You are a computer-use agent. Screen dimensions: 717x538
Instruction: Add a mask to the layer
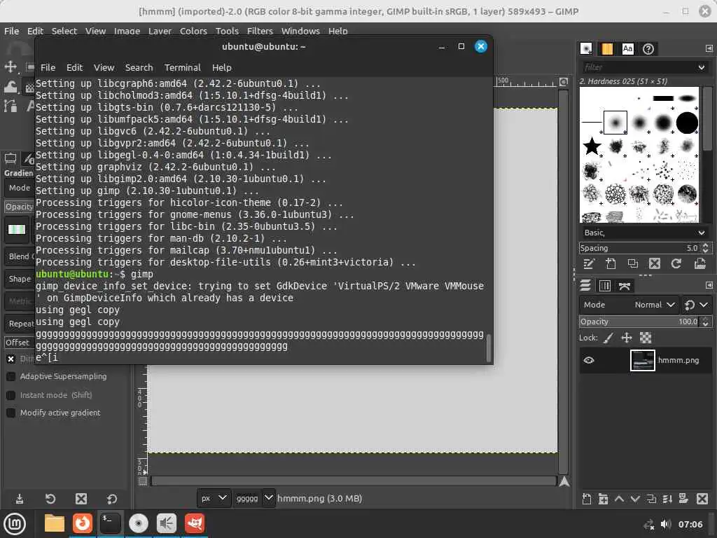[x=683, y=499]
